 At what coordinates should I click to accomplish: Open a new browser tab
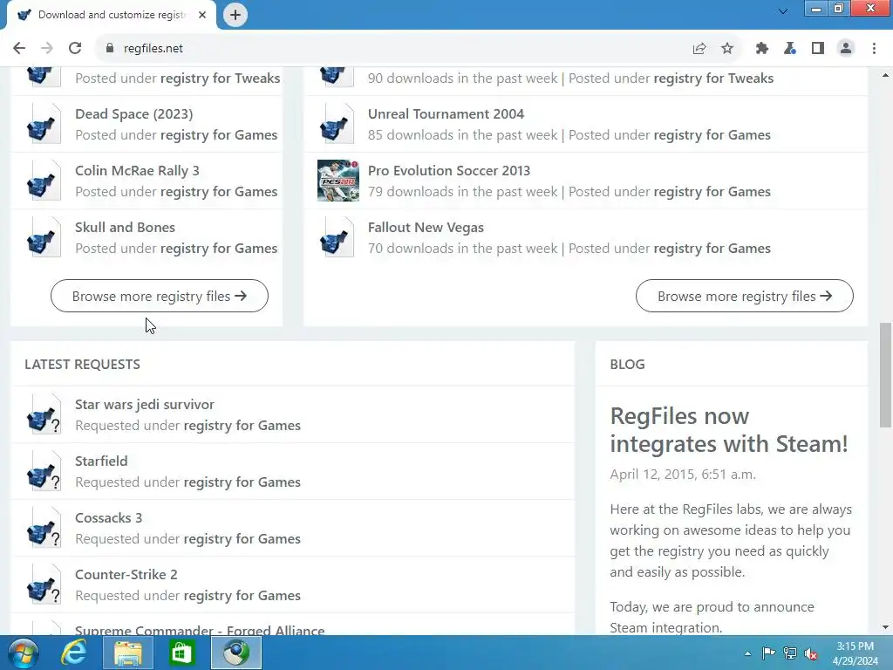pos(235,15)
